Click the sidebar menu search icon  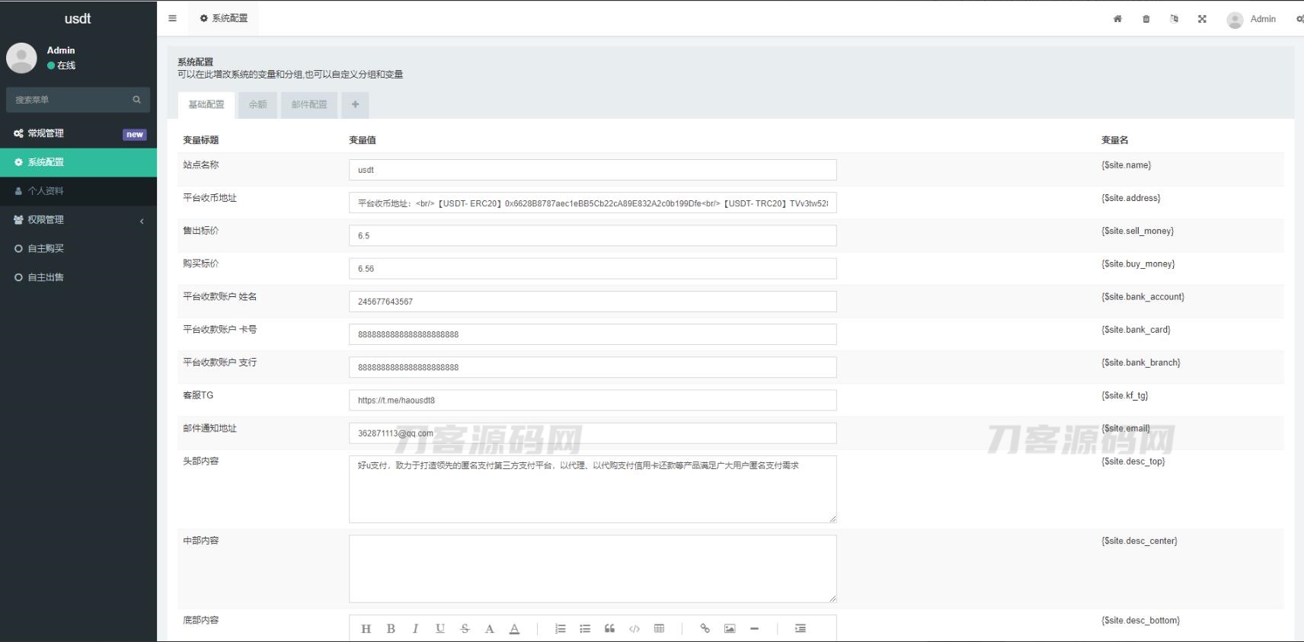[137, 100]
